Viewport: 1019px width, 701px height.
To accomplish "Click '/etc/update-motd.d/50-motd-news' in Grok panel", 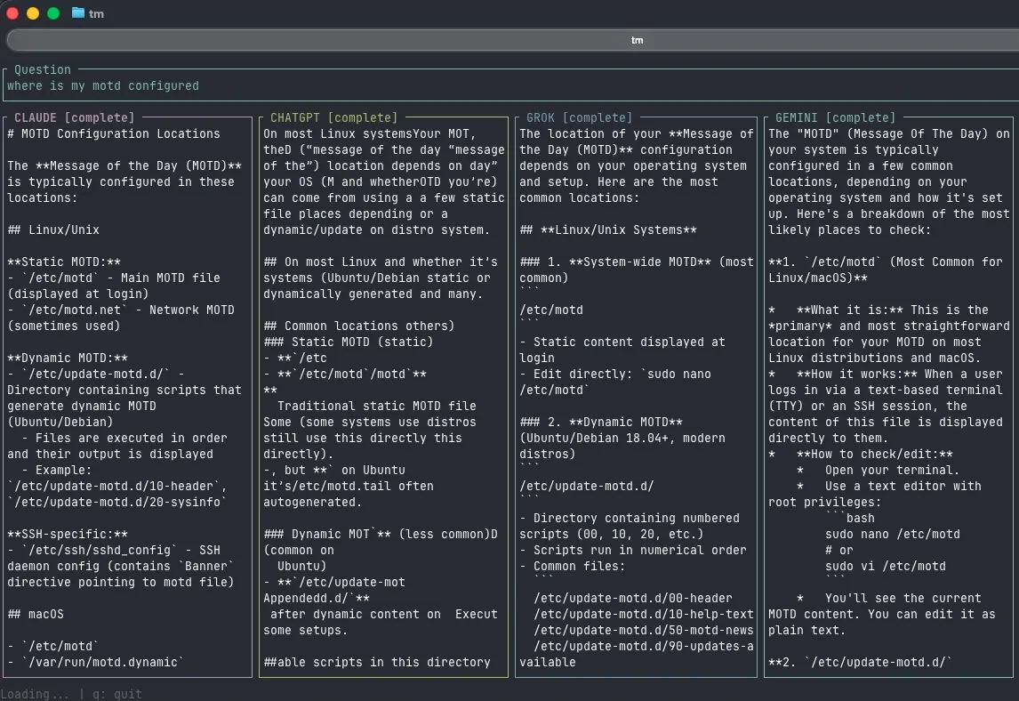I will coord(644,631).
